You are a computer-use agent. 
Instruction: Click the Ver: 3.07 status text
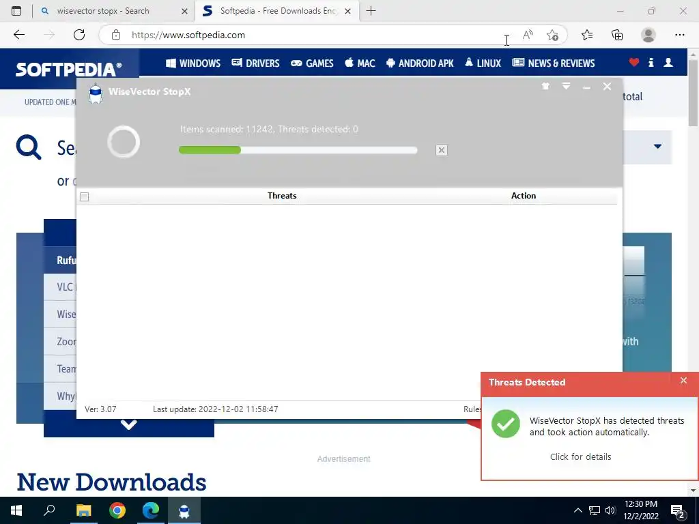[x=101, y=409]
